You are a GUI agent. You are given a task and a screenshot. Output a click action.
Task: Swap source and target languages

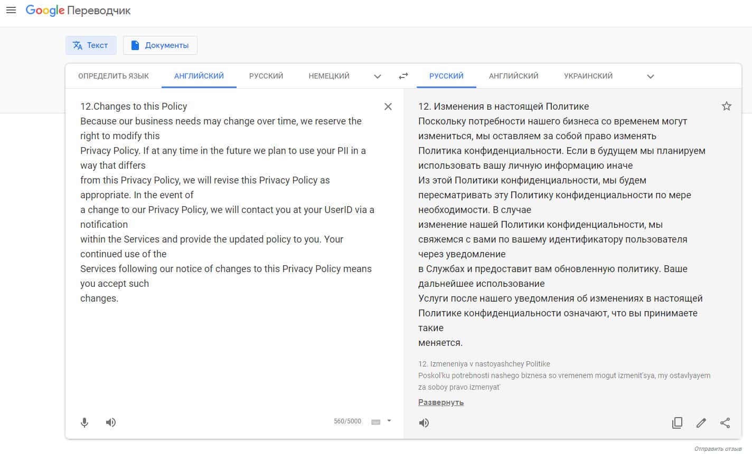(403, 76)
